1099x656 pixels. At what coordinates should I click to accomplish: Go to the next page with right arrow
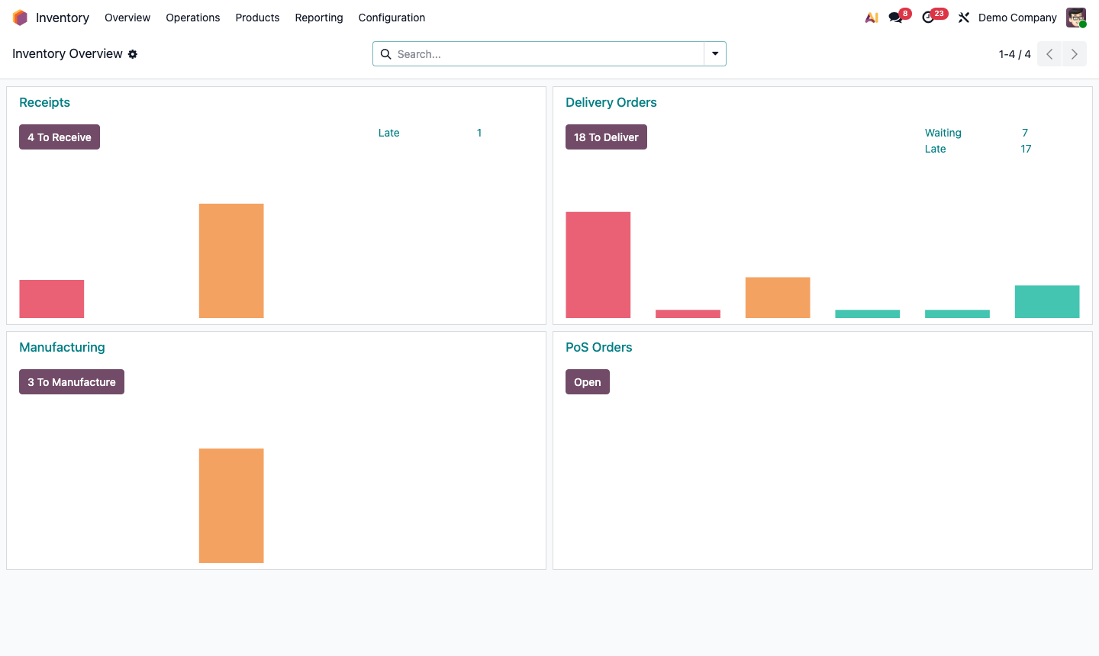[1074, 54]
